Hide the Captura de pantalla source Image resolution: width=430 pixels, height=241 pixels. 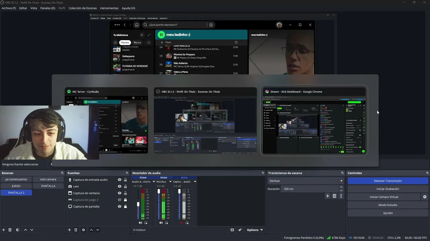(120, 207)
